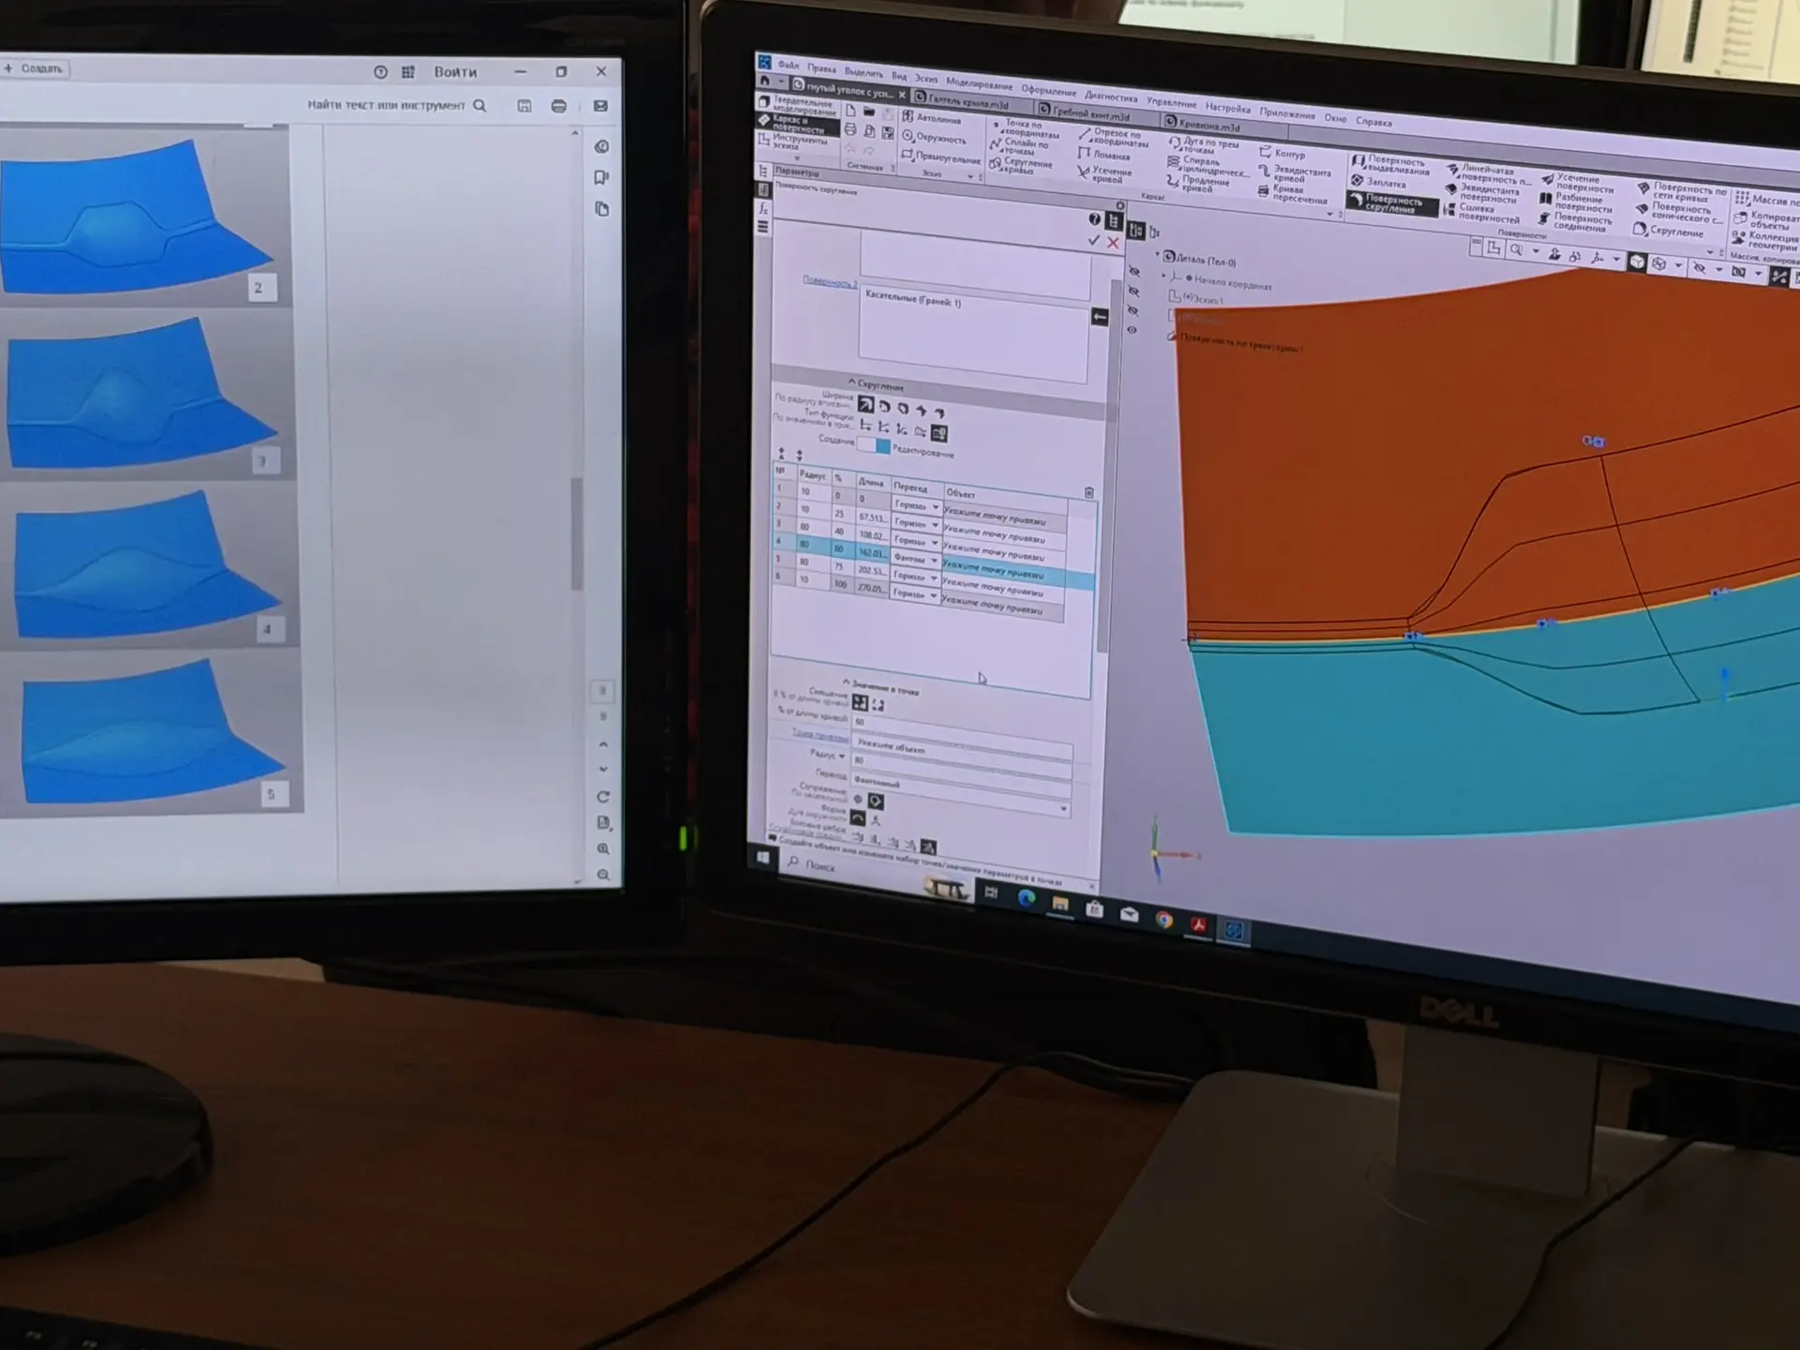Confirm operation with green checkmark

coord(1093,241)
